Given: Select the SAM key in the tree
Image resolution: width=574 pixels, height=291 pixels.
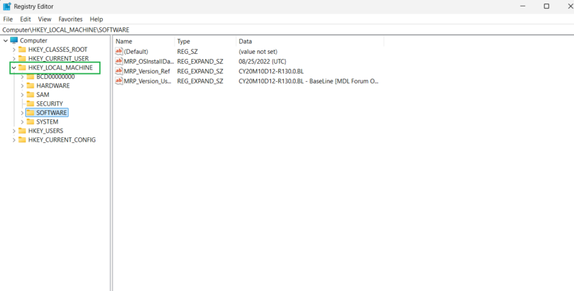Looking at the screenshot, I should tap(42, 95).
